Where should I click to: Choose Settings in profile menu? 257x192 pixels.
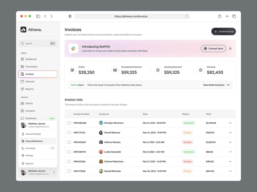pyautogui.click(x=38, y=155)
